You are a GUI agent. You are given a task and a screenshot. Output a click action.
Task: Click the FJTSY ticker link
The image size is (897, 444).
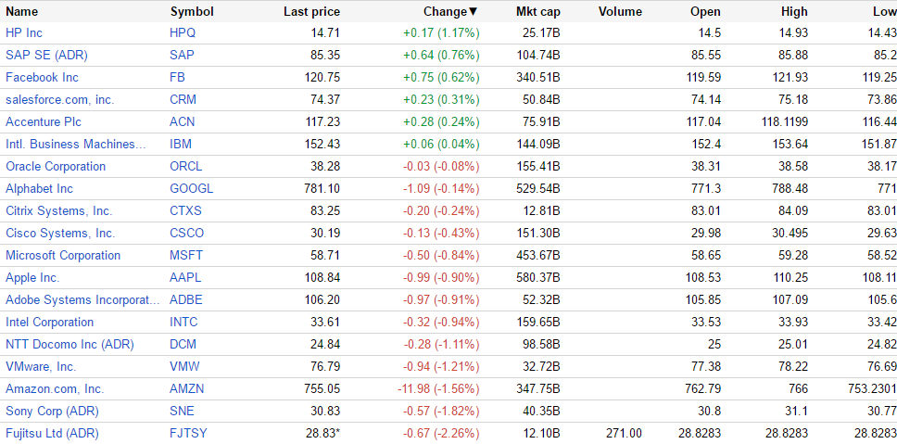[x=189, y=433]
